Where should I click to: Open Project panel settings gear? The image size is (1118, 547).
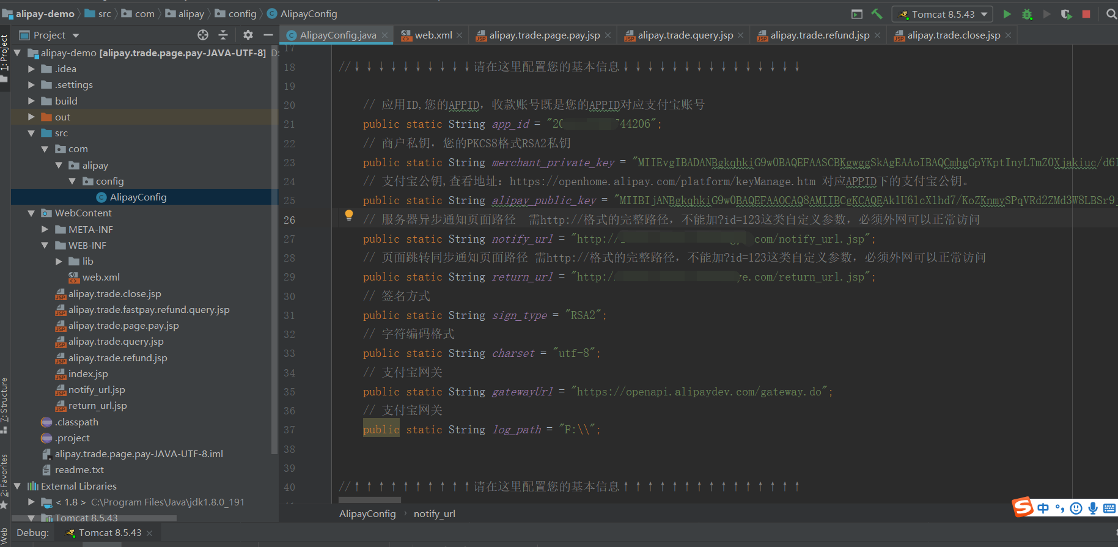248,35
